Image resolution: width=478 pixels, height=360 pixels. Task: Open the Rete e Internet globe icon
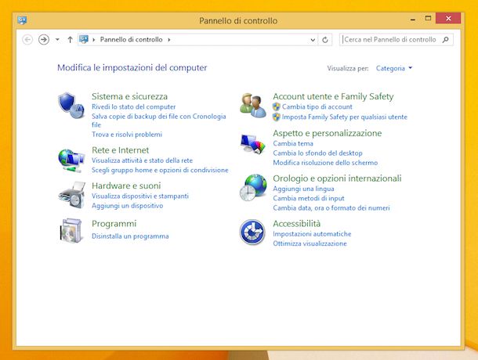tap(71, 160)
